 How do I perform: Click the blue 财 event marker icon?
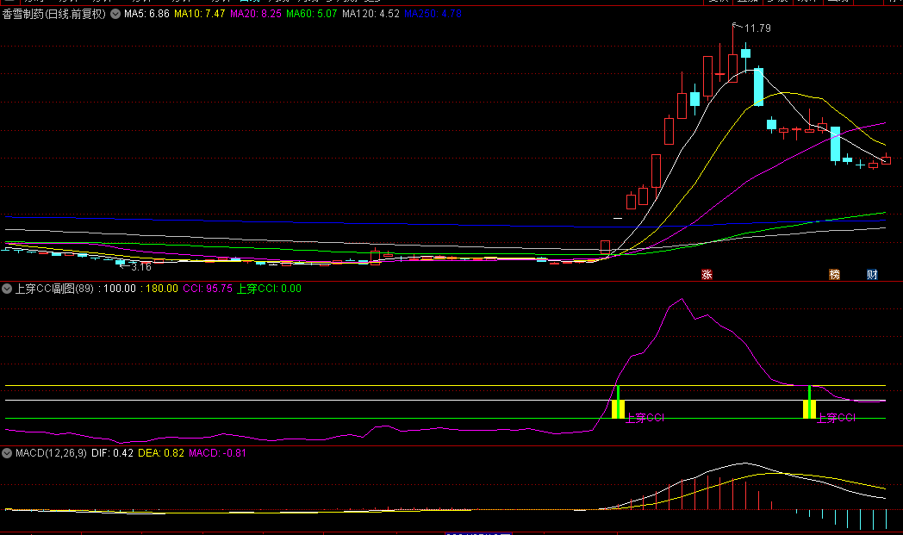tap(872, 275)
